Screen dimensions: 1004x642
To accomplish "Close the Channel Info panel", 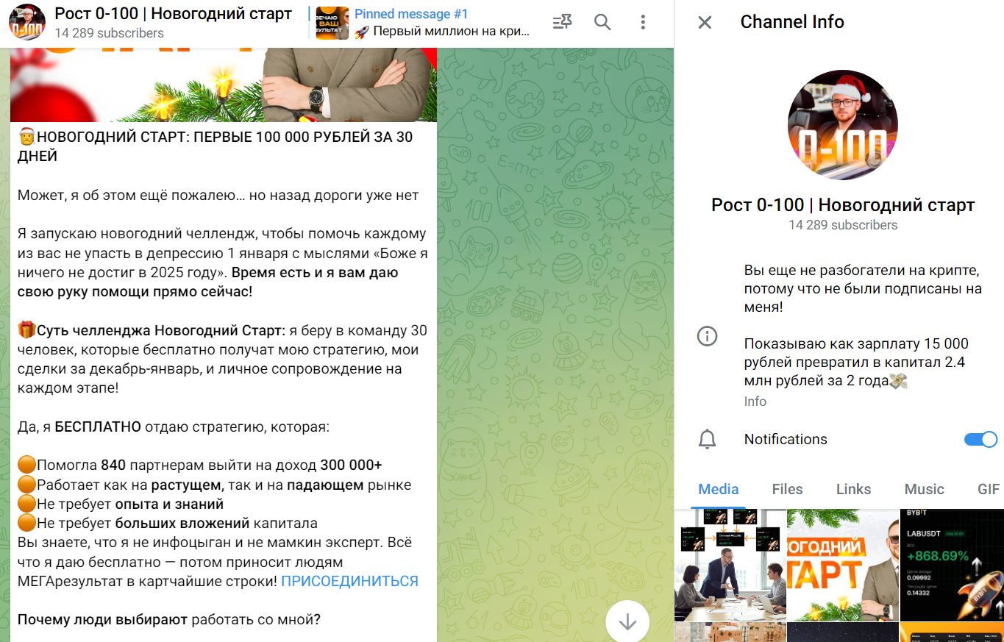I will click(x=705, y=22).
